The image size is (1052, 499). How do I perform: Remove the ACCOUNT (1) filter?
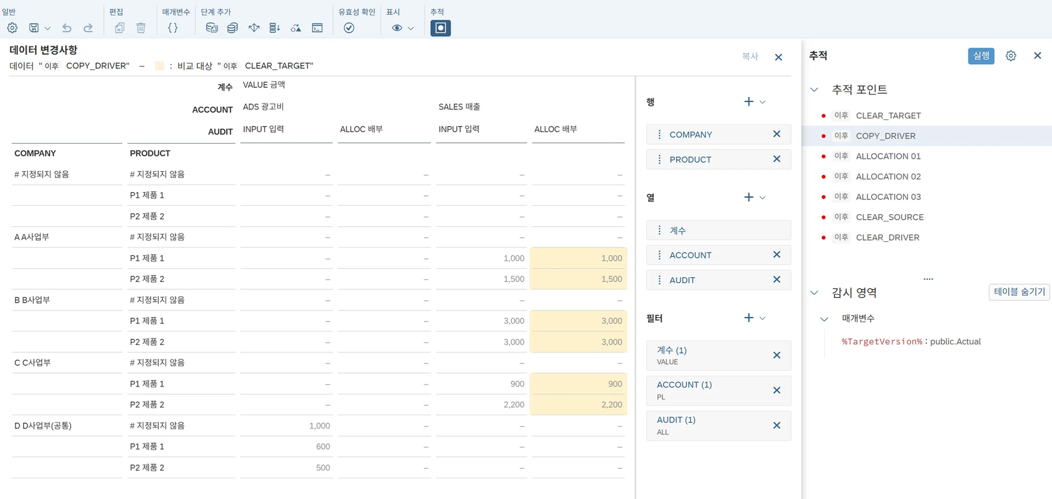coord(776,391)
